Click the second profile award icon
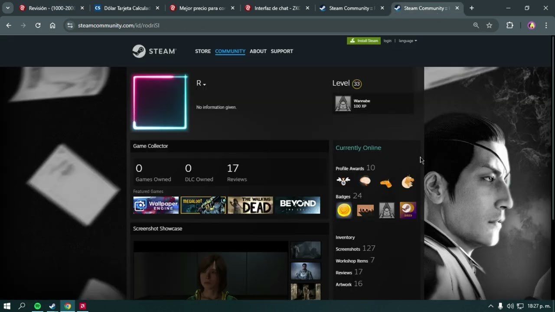The image size is (555, 312). click(365, 182)
